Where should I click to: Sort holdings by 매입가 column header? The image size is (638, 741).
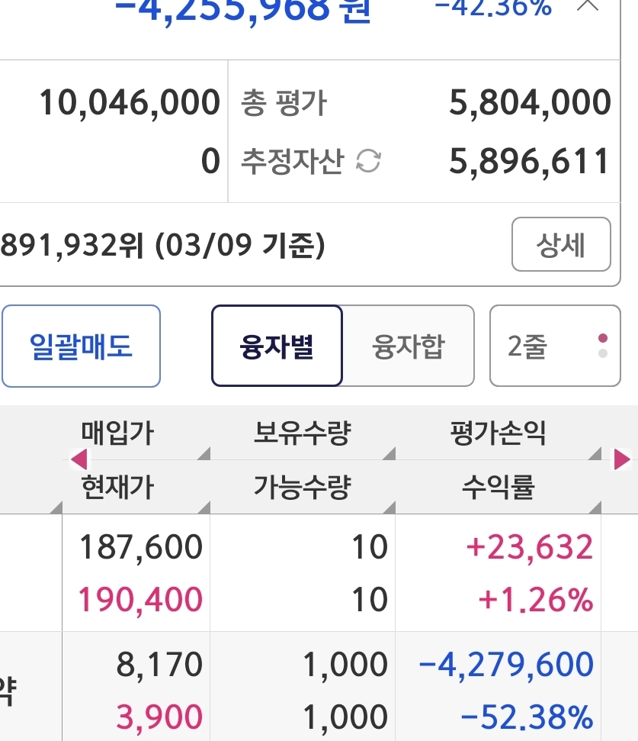tap(117, 434)
